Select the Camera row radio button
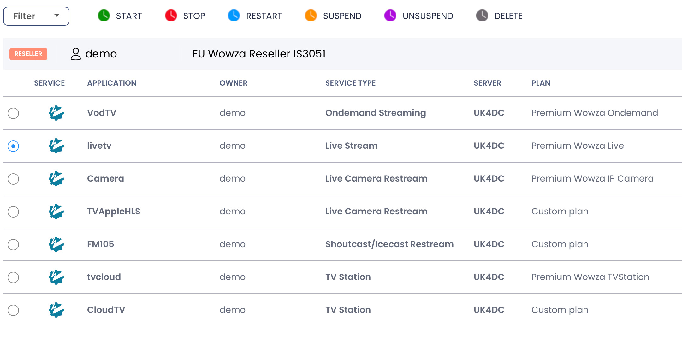 [x=13, y=179]
